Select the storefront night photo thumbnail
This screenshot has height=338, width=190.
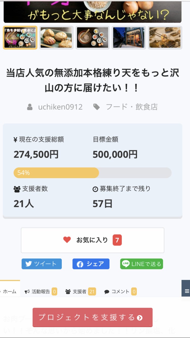pos(129,37)
